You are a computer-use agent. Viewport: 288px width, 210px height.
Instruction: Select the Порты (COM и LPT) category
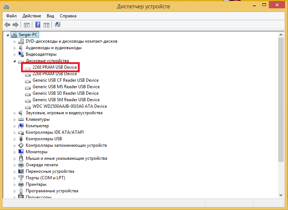click(45, 178)
